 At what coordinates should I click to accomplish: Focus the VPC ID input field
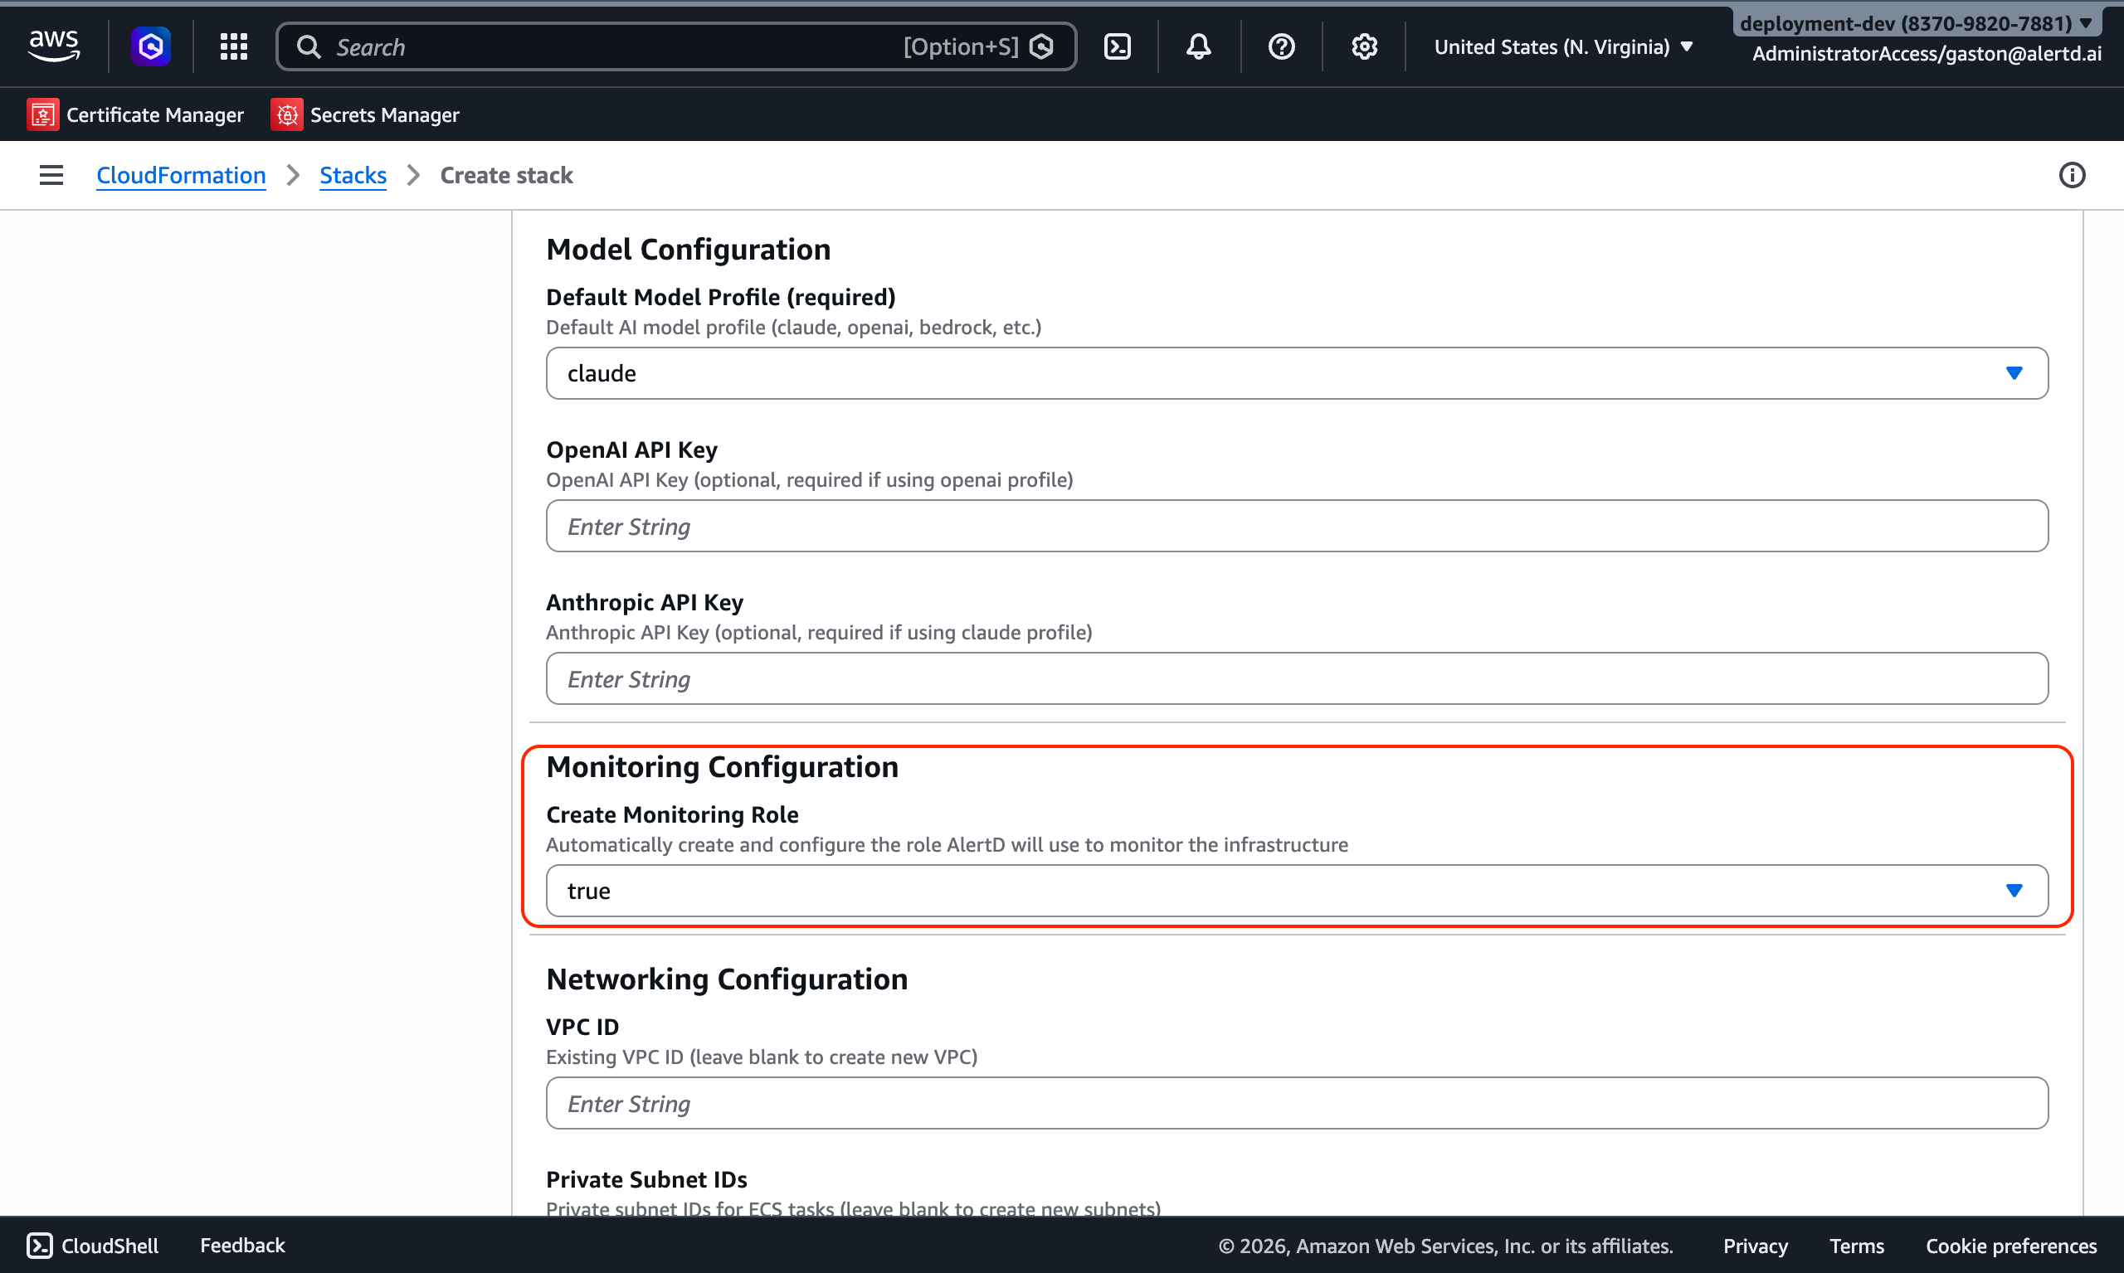[1297, 1103]
